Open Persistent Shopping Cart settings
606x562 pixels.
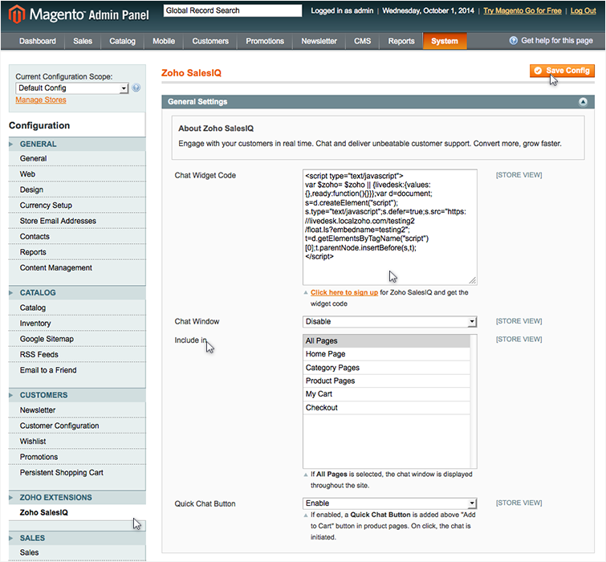77,473
